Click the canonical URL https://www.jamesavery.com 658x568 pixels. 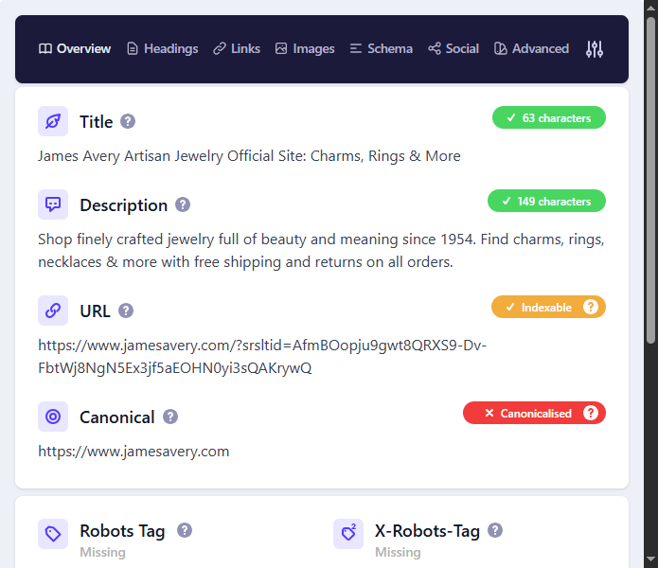133,451
